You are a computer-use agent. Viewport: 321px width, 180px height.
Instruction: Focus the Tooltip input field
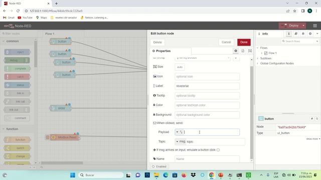pos(207,95)
